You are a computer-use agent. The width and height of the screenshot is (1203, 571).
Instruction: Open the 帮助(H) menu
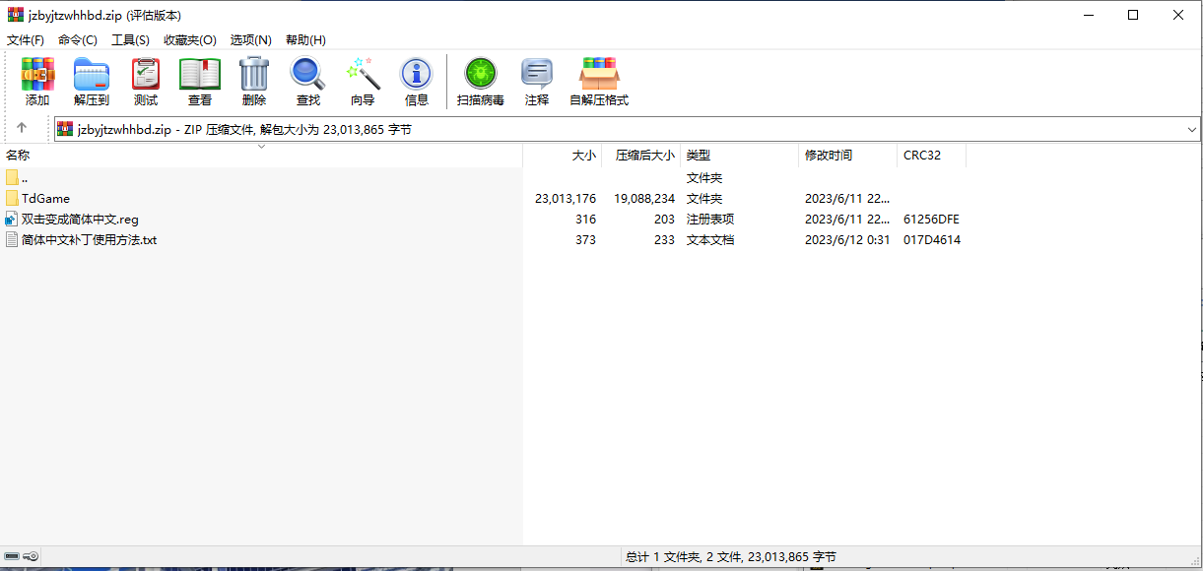click(305, 39)
